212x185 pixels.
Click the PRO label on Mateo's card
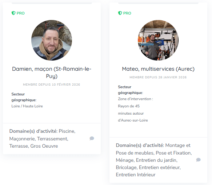click(x=127, y=13)
